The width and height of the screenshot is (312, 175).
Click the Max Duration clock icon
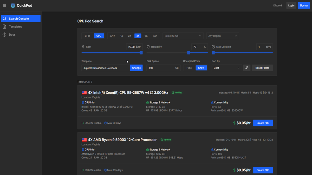[x=213, y=47]
